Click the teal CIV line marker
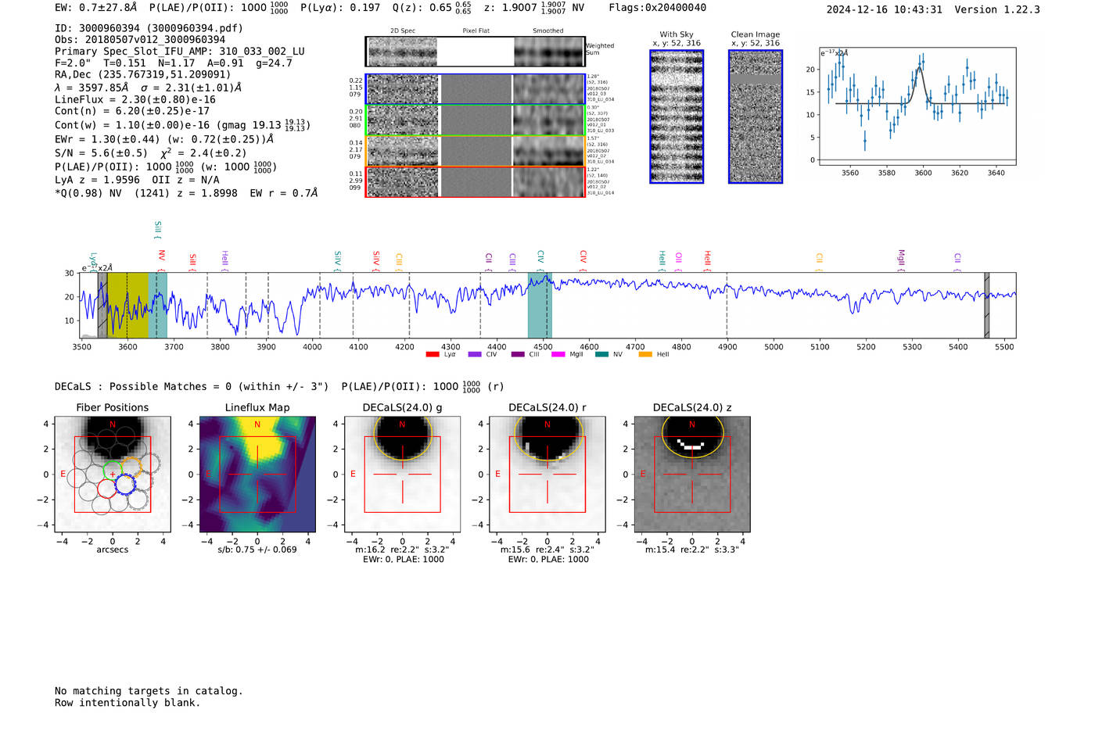 pos(540,259)
